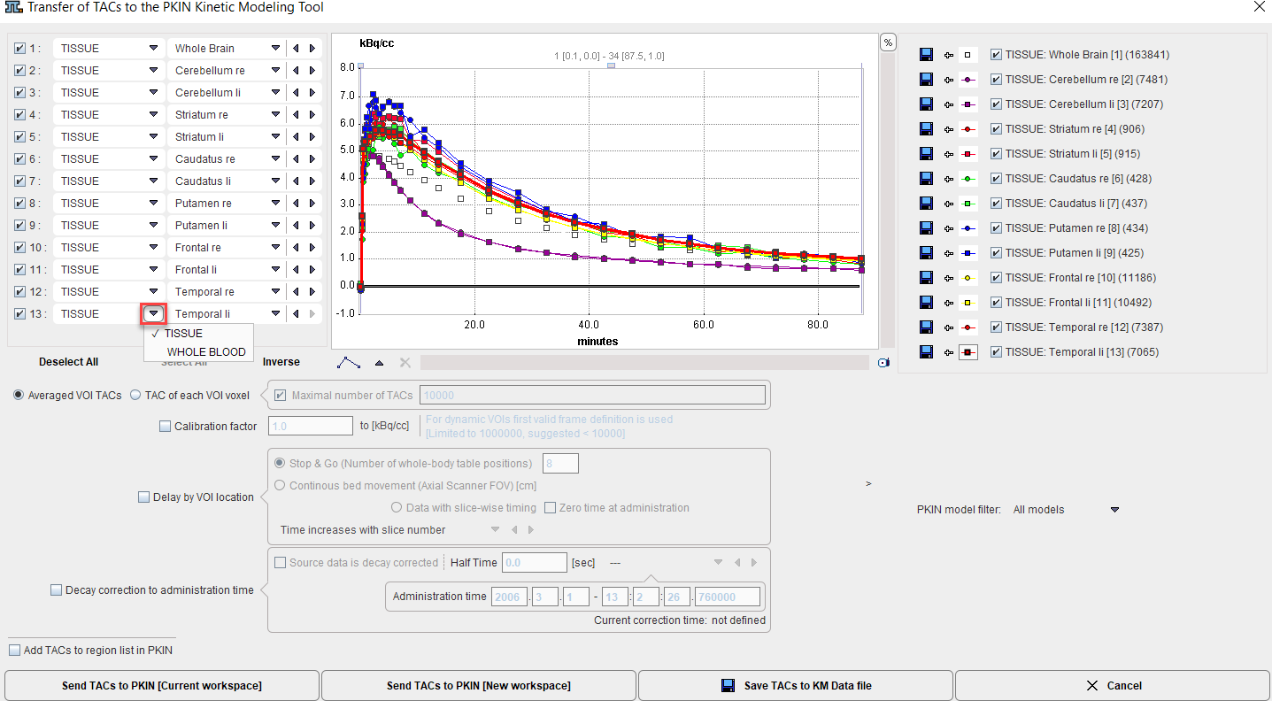Hide TISSUE: Frontal re [10] curve in legend
Viewport: 1272px width, 701px height.
pos(997,278)
